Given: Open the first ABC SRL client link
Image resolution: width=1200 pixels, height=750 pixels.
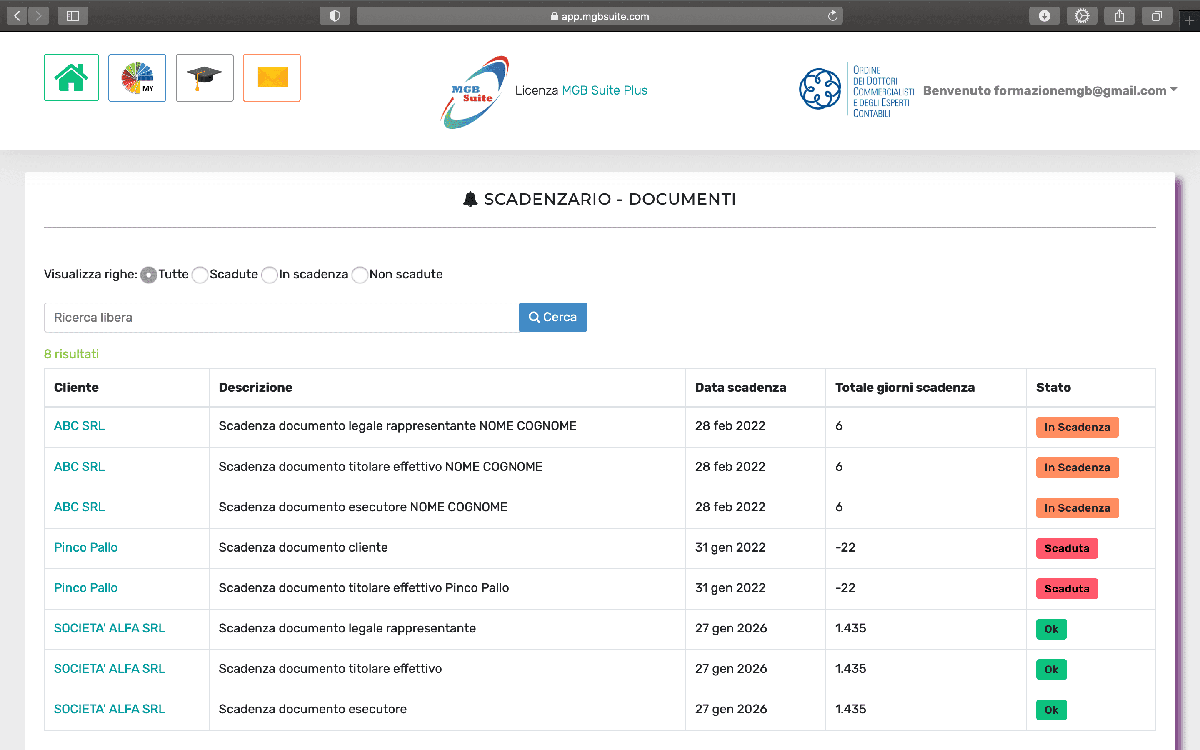Looking at the screenshot, I should [x=79, y=426].
